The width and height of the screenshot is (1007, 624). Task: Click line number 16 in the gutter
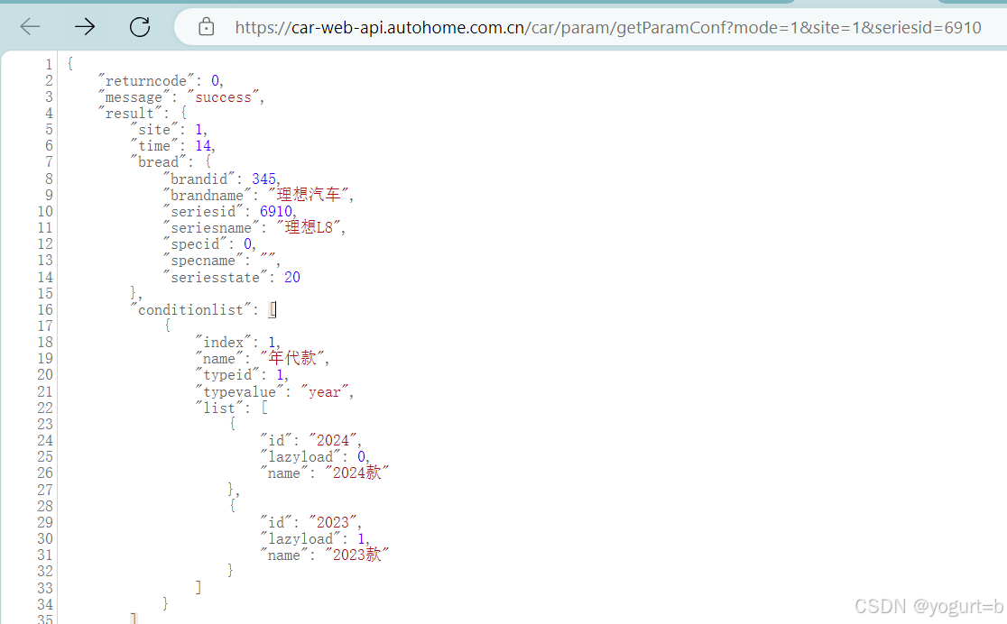45,310
